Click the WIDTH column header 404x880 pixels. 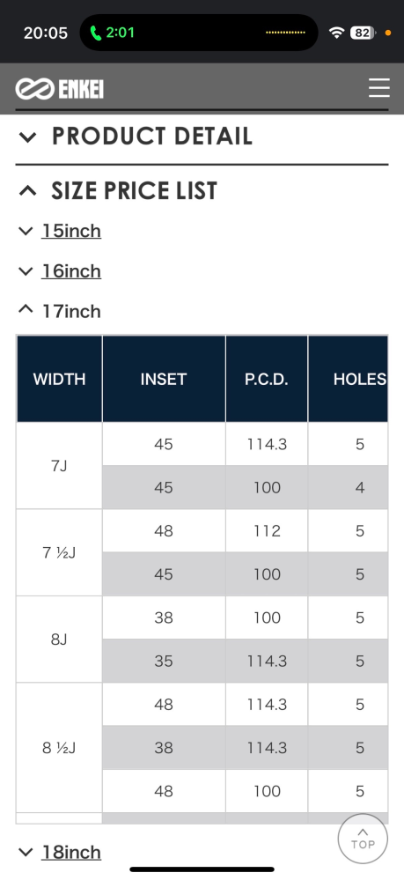[60, 379]
